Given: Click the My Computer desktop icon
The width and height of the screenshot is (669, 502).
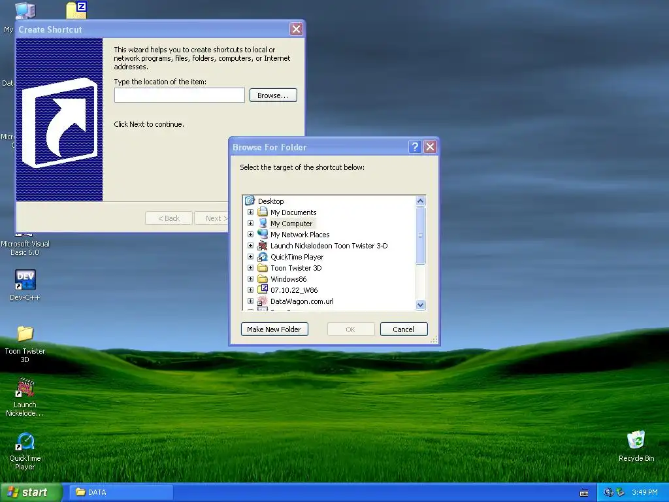Looking at the screenshot, I should (x=25, y=10).
